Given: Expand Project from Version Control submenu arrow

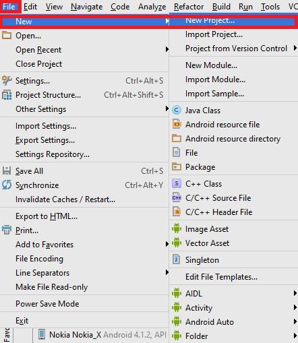Looking at the screenshot, I should pyautogui.click(x=295, y=48).
